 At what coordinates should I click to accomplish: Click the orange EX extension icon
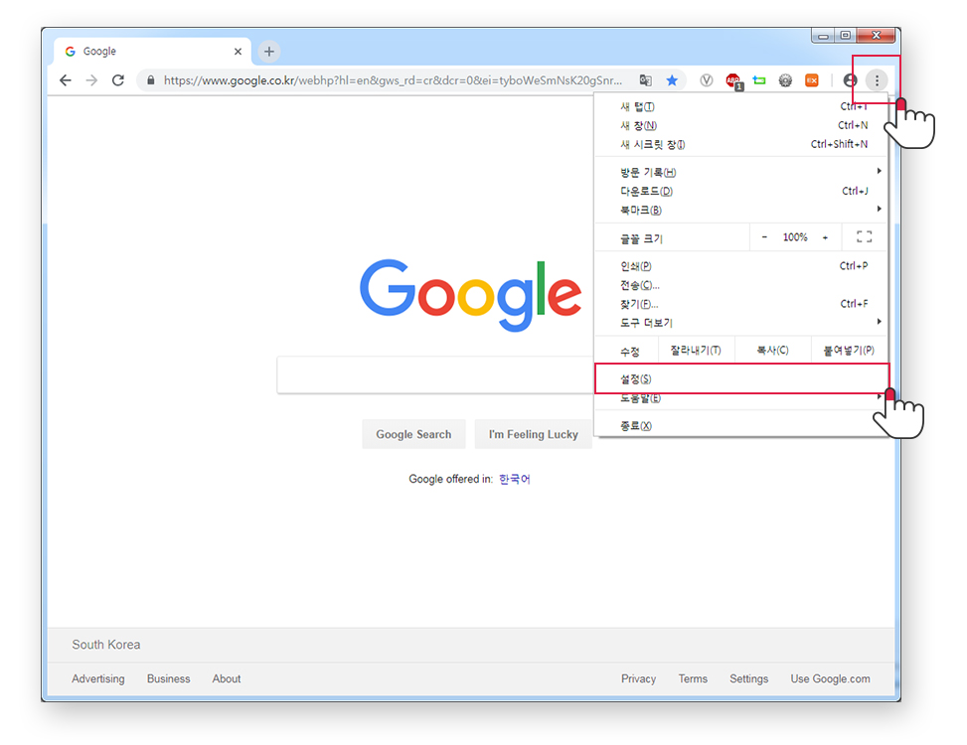812,80
